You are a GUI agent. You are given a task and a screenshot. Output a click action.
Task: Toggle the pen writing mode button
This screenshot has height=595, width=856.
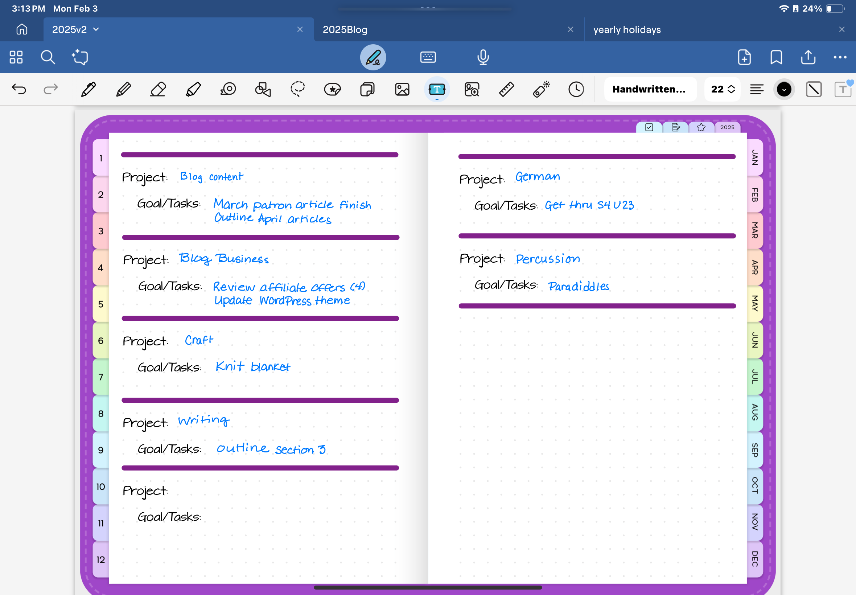click(373, 57)
